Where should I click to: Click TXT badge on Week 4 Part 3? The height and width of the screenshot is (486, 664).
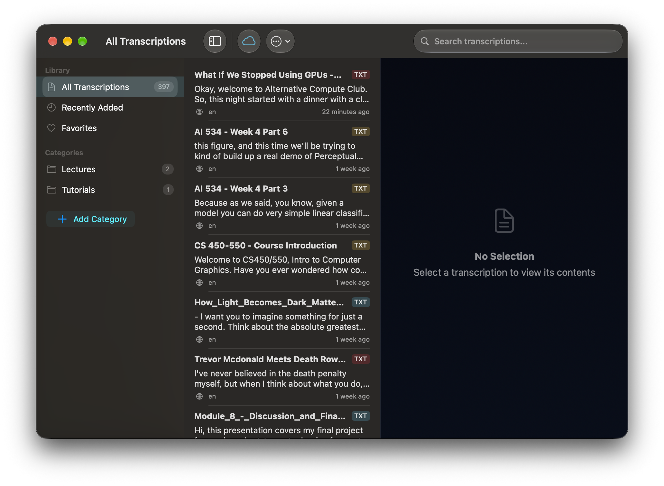pyautogui.click(x=361, y=188)
